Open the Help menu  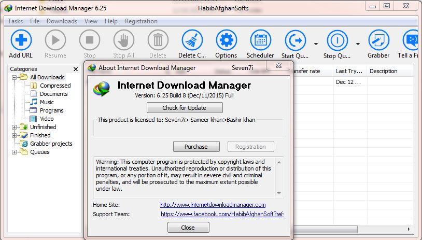(x=111, y=21)
